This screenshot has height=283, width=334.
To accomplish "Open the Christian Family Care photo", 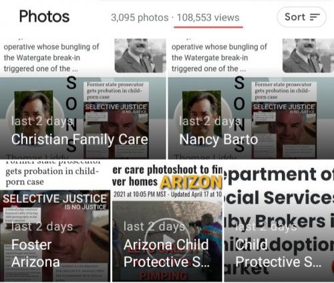I will (83, 98).
